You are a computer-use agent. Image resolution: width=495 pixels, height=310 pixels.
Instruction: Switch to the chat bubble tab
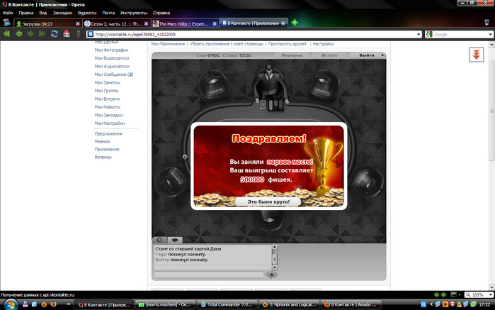pos(175,240)
